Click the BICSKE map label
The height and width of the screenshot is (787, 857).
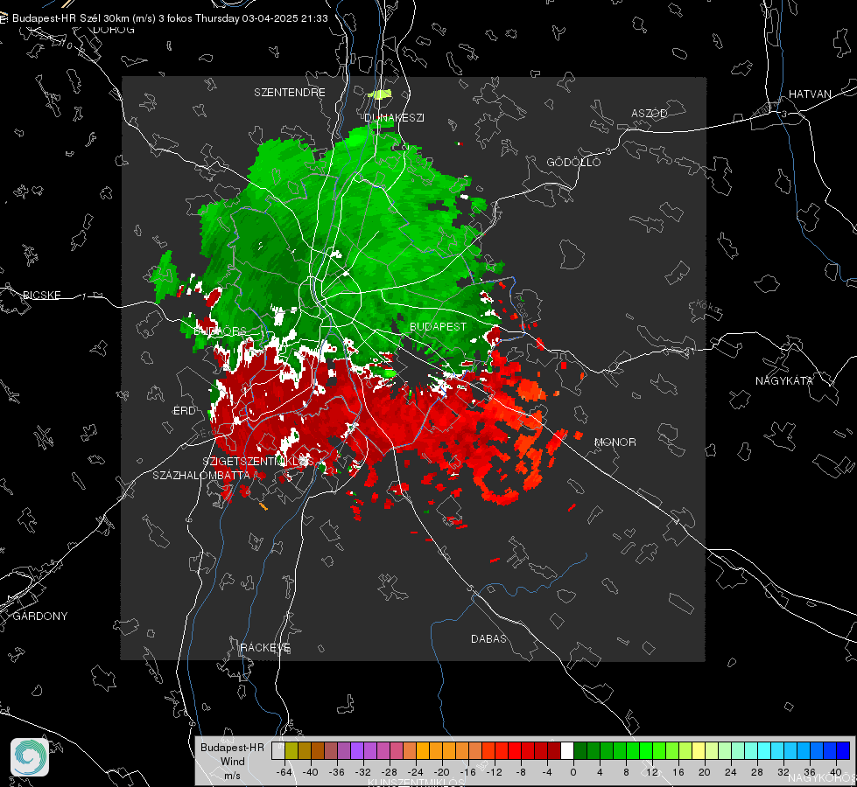tap(41, 295)
